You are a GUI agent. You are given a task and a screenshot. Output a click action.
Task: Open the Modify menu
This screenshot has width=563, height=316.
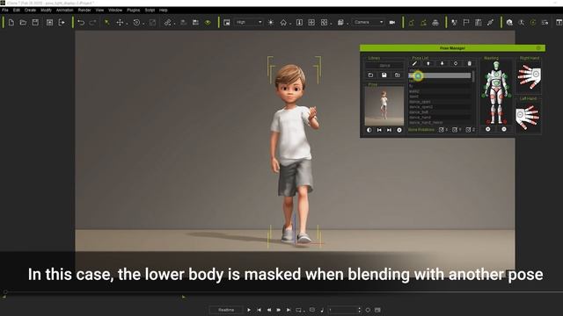click(x=46, y=10)
